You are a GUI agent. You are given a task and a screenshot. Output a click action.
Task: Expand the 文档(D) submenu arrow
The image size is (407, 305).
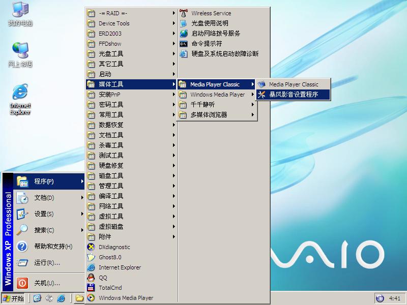pos(82,198)
